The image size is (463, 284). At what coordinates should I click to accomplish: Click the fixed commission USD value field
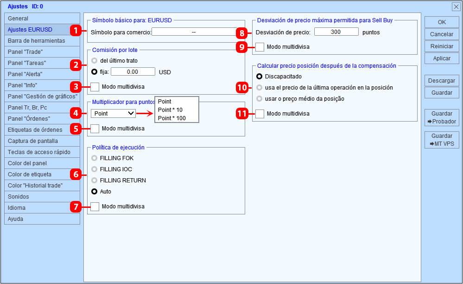point(133,72)
